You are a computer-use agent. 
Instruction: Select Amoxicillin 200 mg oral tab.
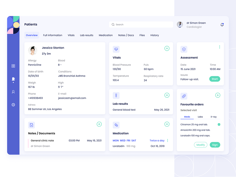195,130
